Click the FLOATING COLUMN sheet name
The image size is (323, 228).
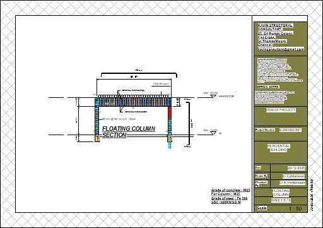pos(281,193)
